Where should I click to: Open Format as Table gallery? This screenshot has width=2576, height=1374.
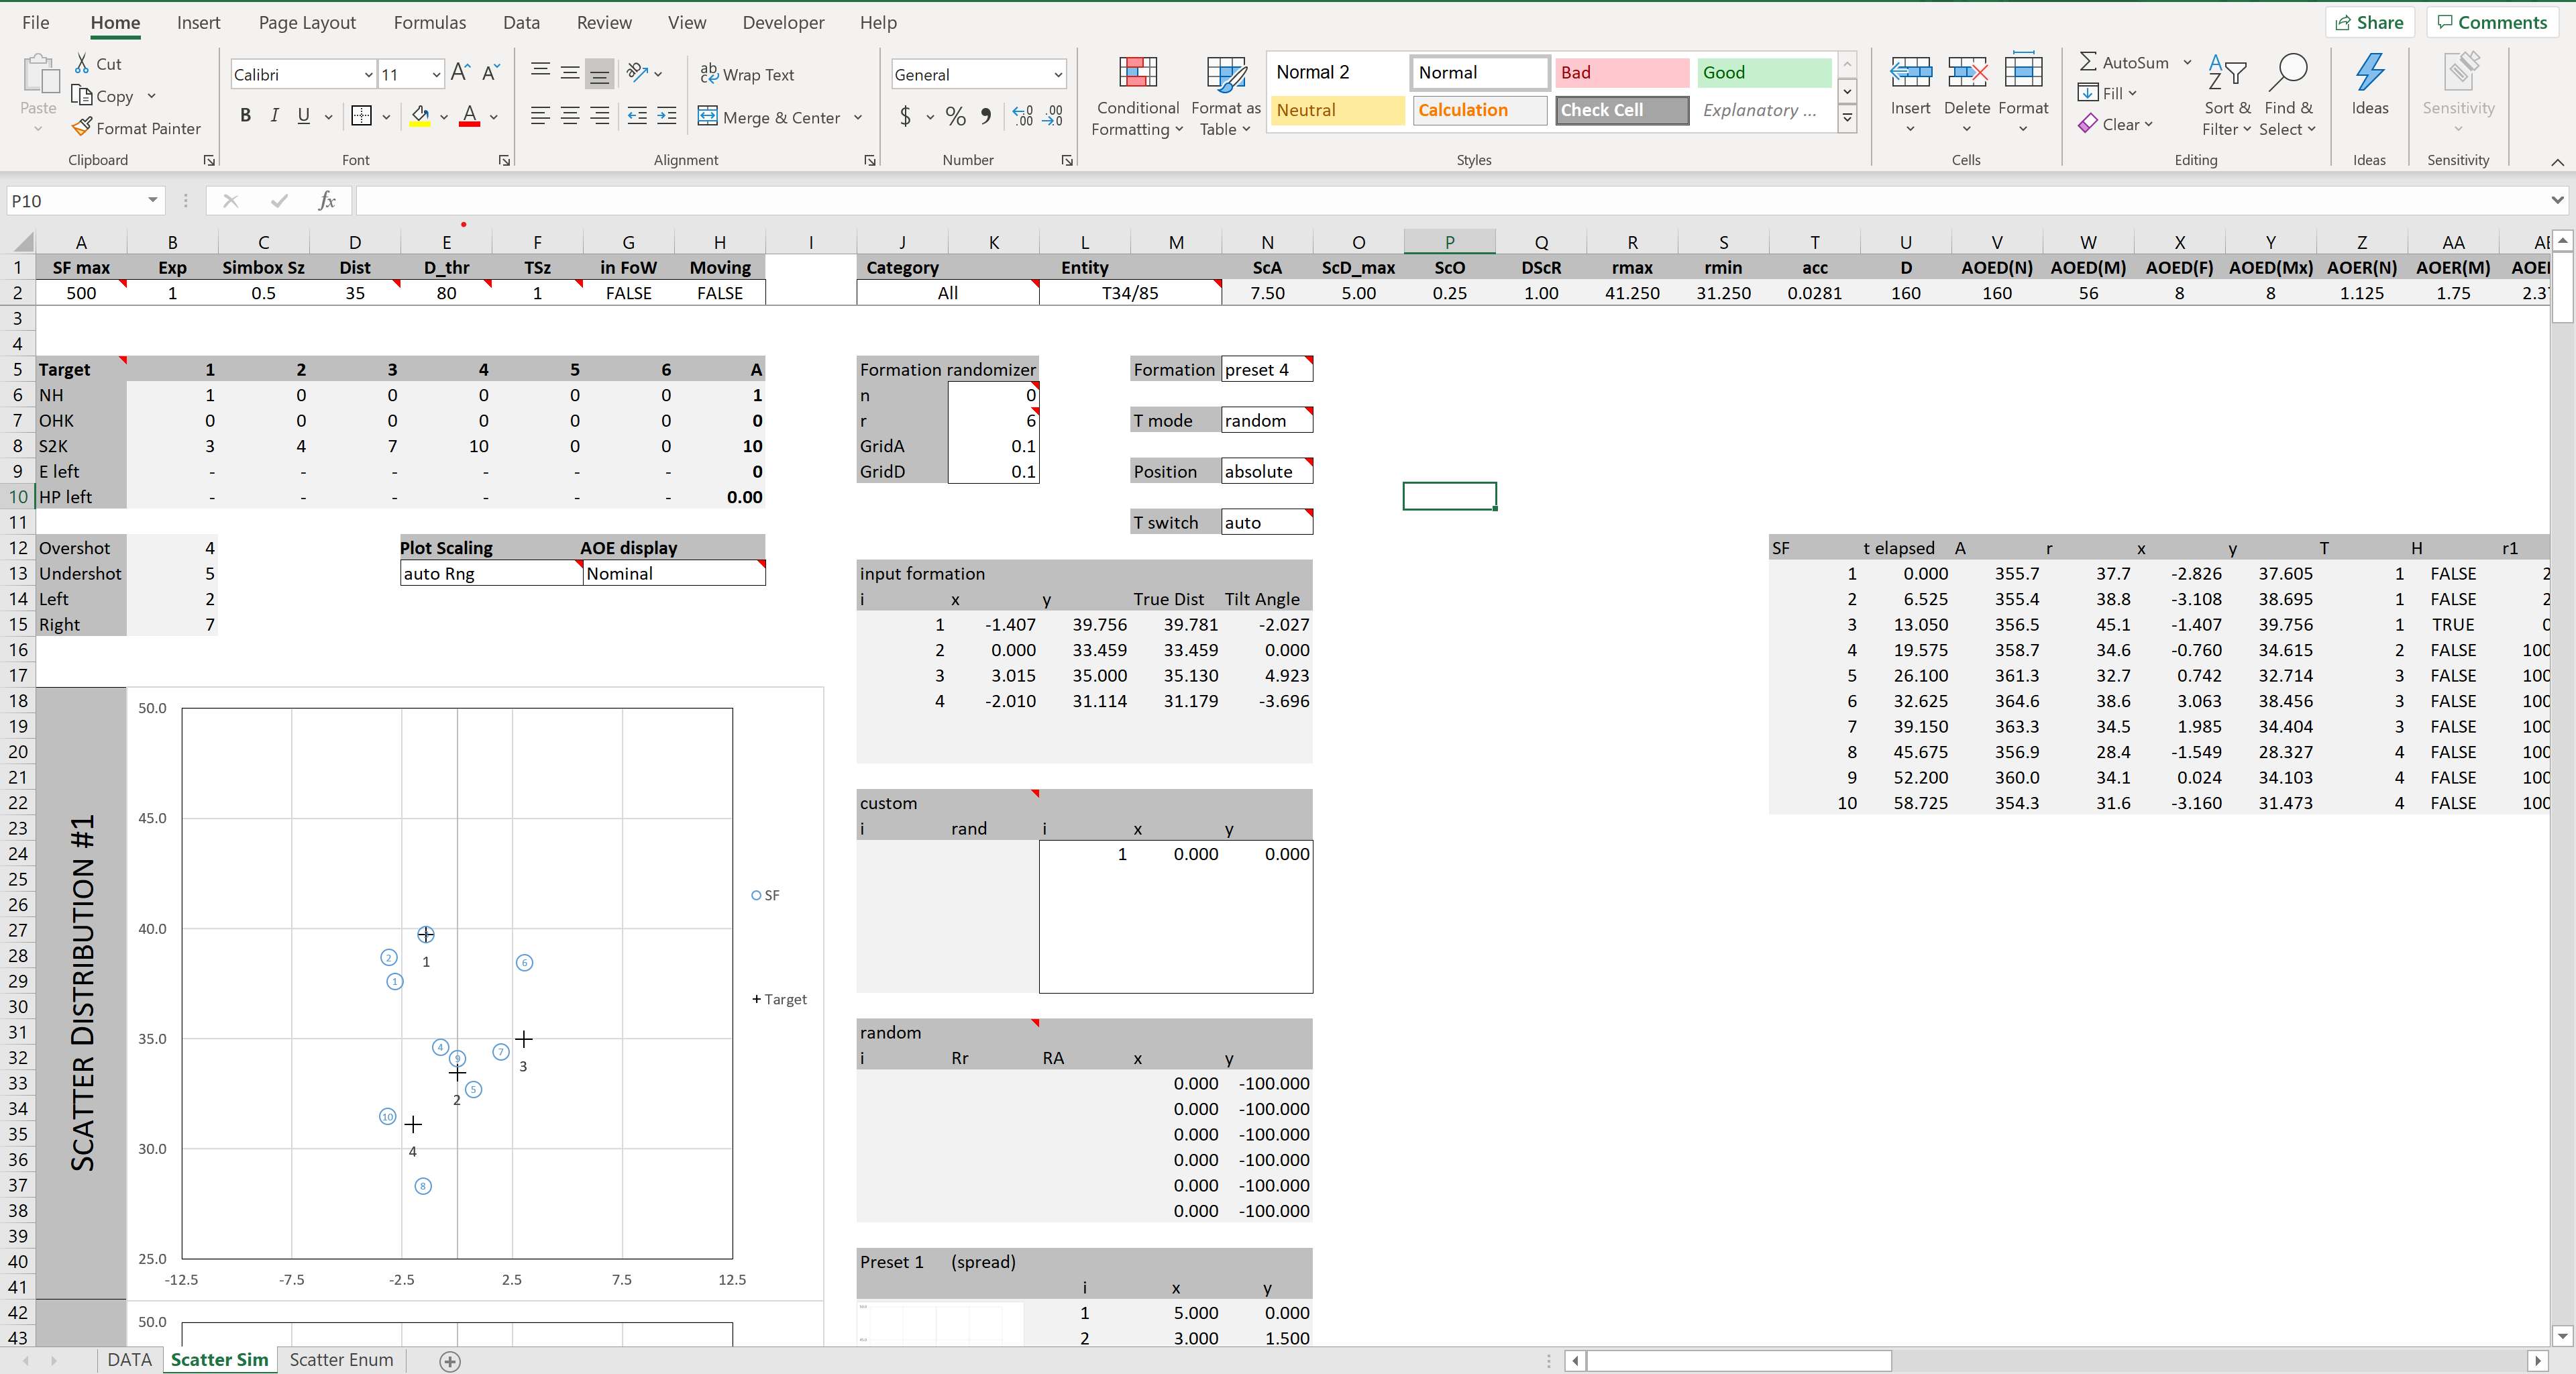[1225, 97]
